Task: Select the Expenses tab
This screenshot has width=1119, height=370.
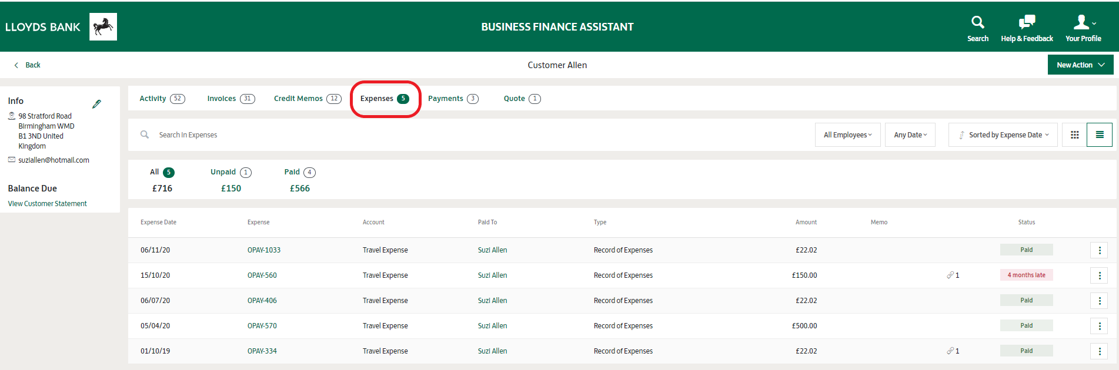Action: [385, 99]
